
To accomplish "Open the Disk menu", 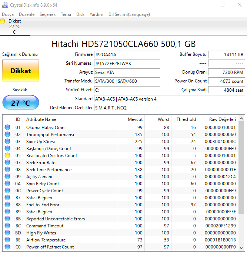I will pos(80,14).
